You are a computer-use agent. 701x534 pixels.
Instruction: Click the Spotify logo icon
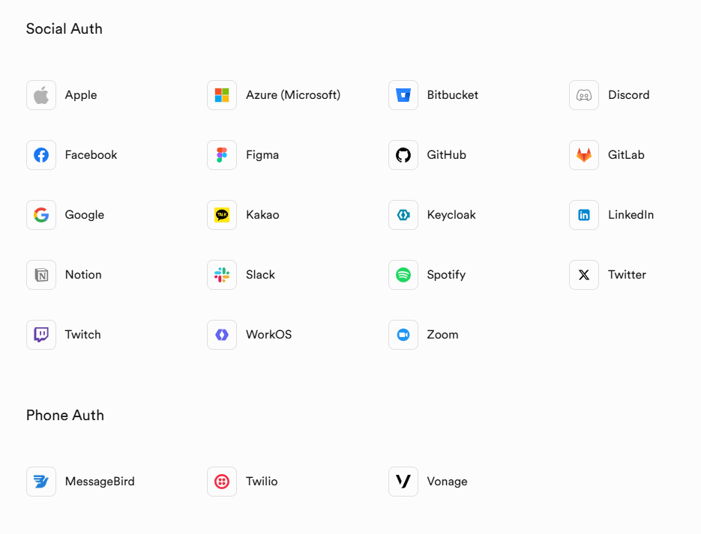click(403, 275)
